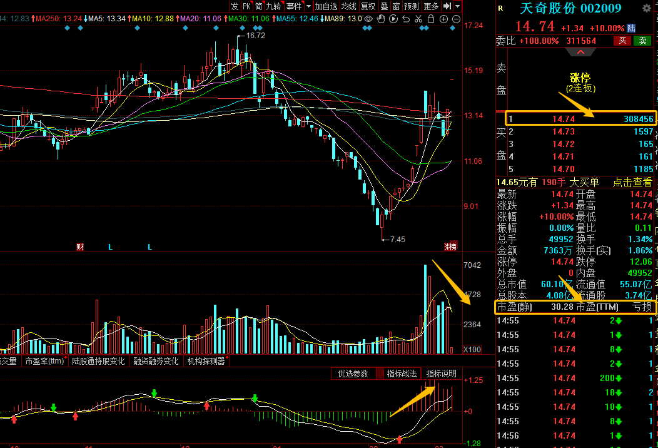Click 加自选 to add to watchlist

pos(326,6)
